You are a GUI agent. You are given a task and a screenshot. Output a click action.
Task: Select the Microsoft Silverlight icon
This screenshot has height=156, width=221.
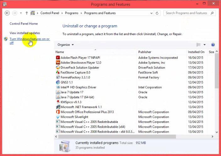click(58, 117)
